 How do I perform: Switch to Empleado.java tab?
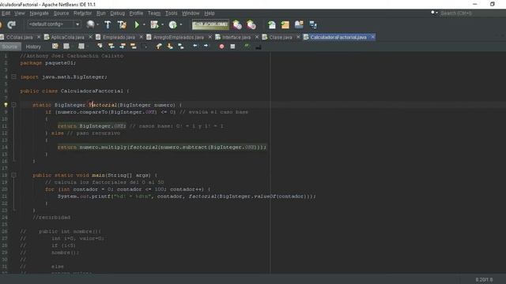click(119, 37)
